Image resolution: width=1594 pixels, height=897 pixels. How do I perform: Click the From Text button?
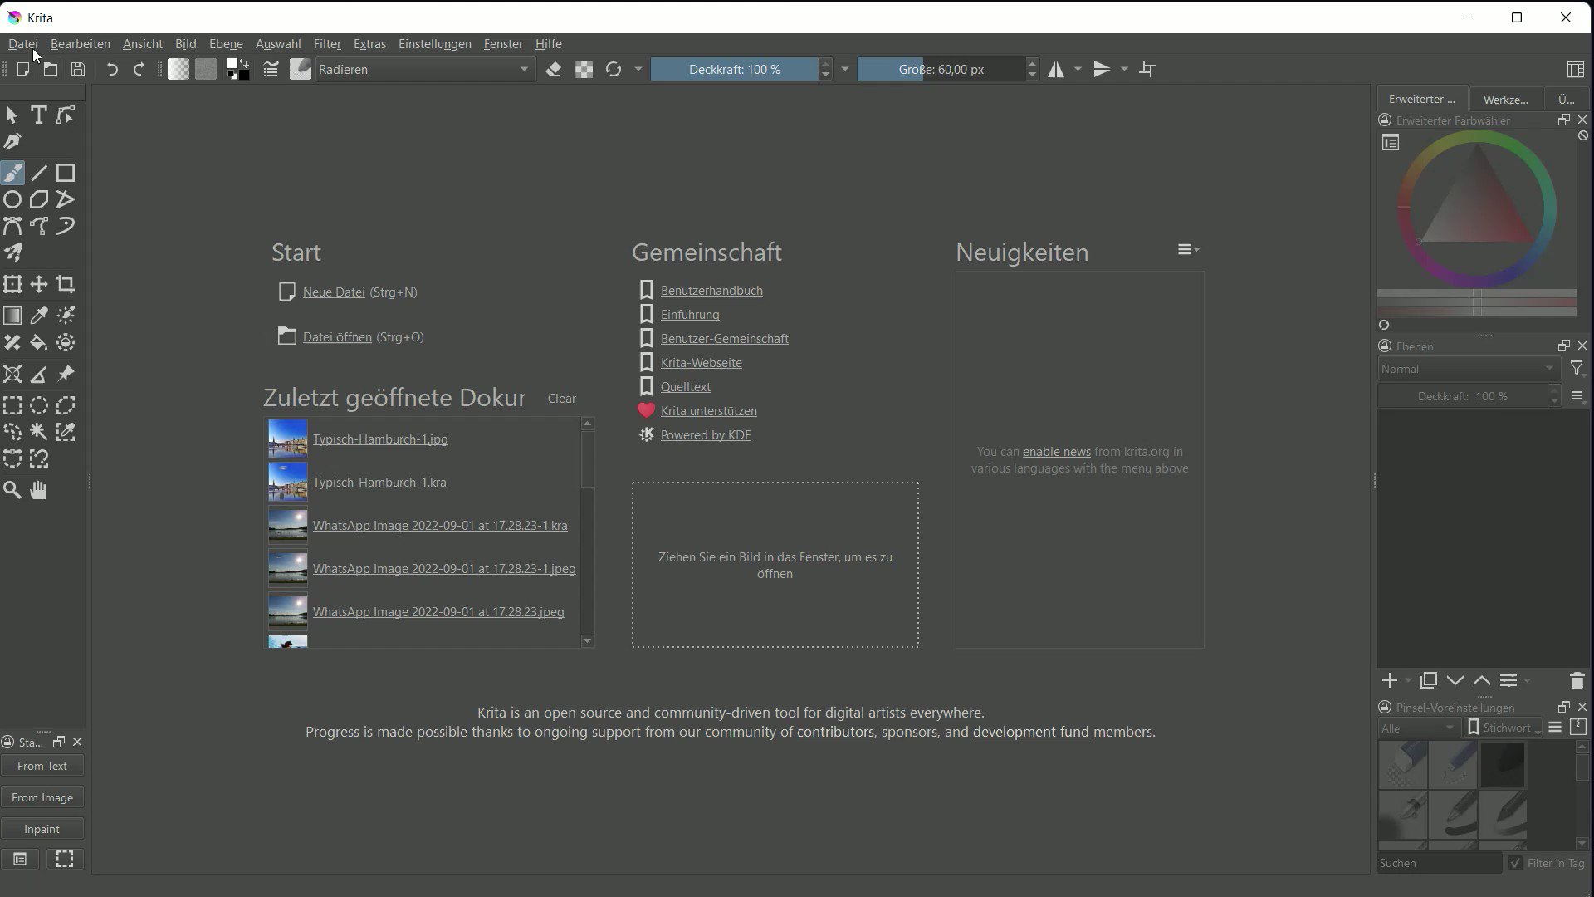pyautogui.click(x=42, y=766)
